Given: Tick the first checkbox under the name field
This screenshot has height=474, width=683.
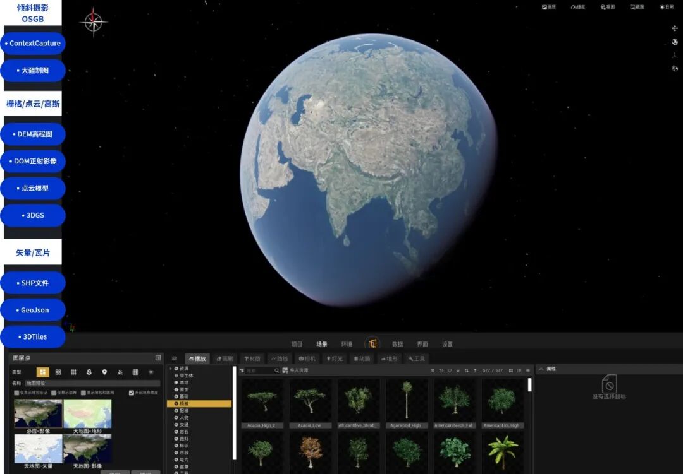Looking at the screenshot, I should coord(17,393).
